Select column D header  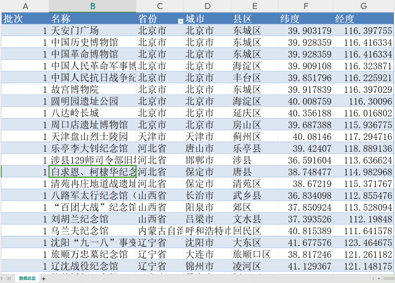click(x=207, y=6)
